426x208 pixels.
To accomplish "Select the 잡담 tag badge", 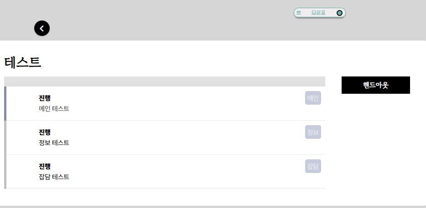I will point(313,166).
